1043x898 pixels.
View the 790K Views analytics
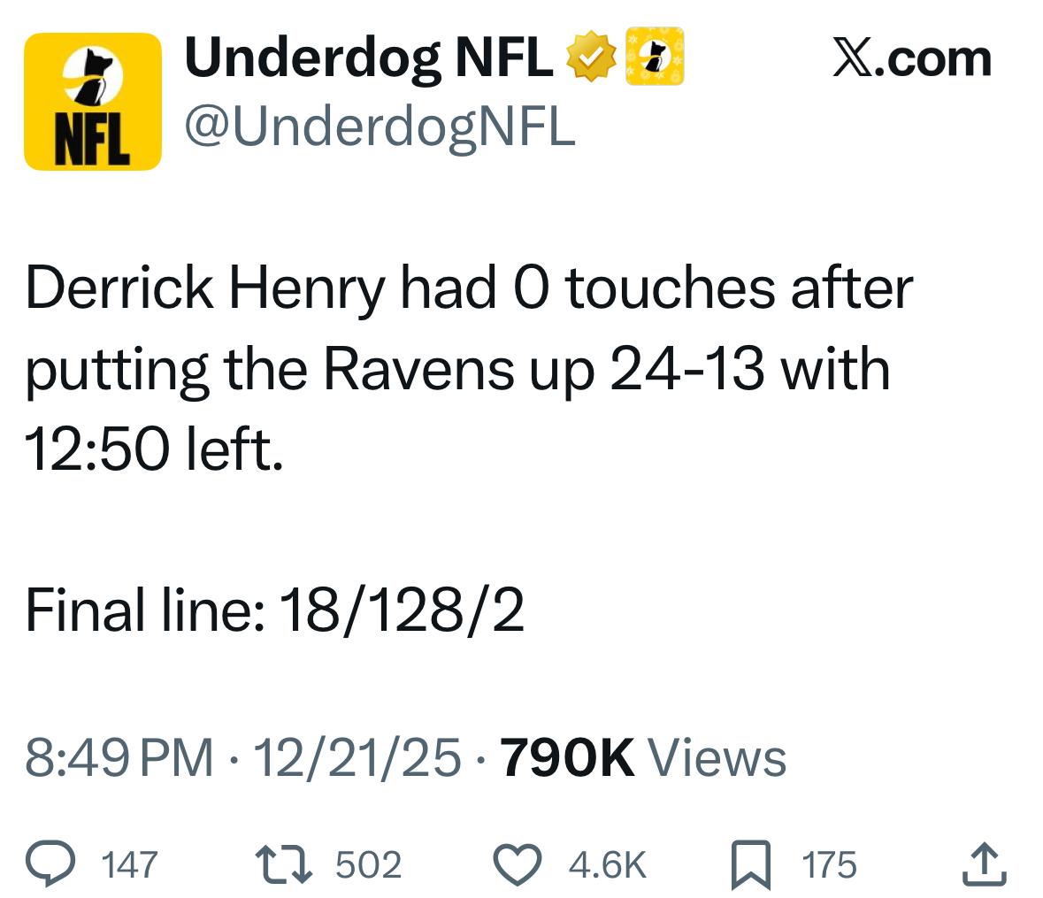tap(643, 758)
